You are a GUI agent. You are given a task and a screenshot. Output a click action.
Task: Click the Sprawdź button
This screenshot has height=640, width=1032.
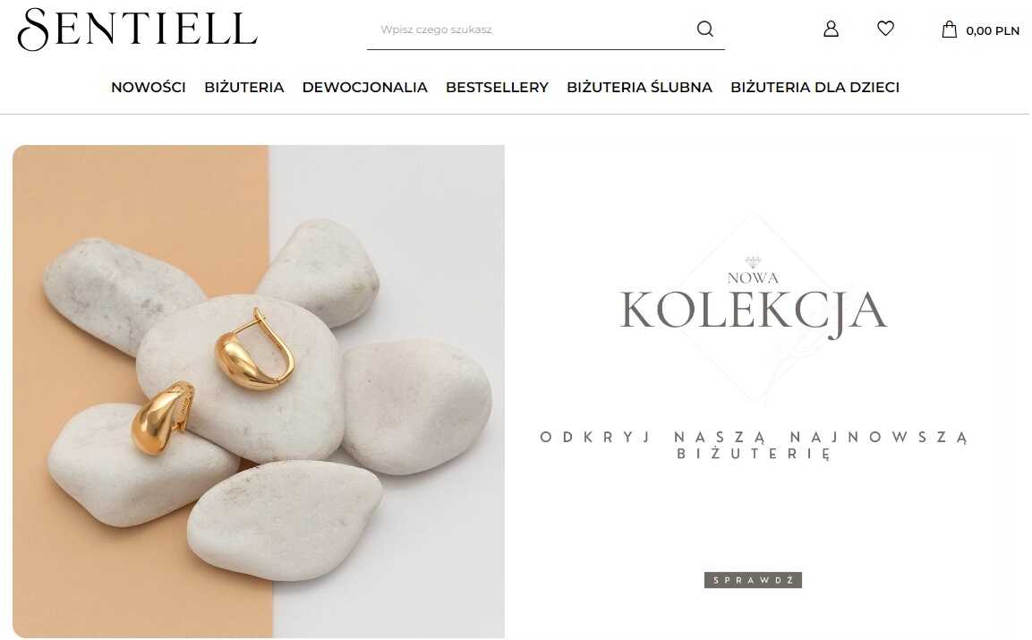pyautogui.click(x=753, y=580)
